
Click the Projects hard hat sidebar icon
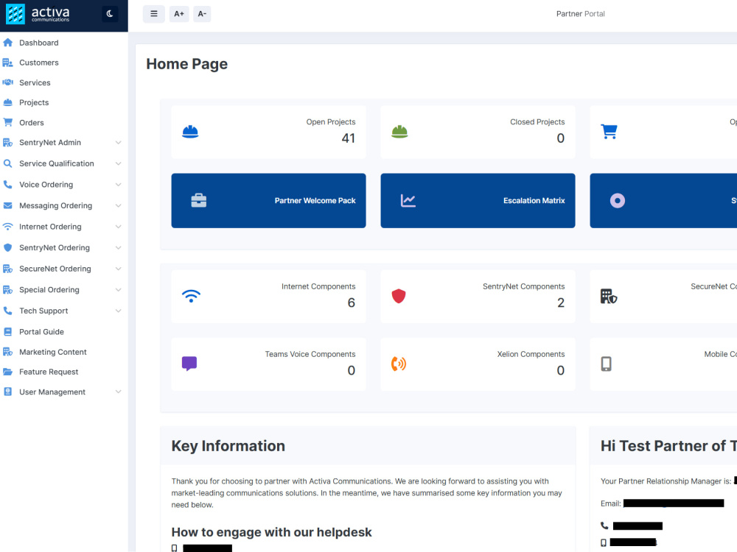click(x=7, y=102)
